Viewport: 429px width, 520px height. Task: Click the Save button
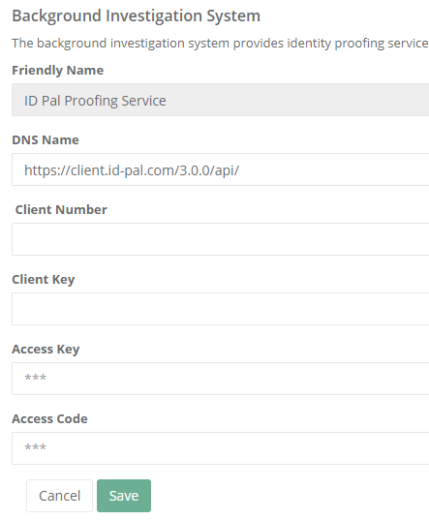[x=124, y=496]
